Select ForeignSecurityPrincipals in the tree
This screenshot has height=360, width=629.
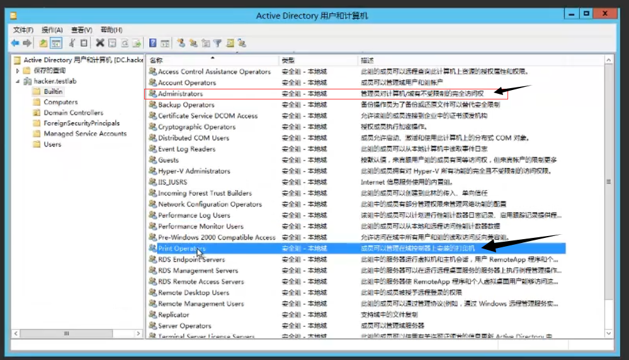click(x=81, y=123)
